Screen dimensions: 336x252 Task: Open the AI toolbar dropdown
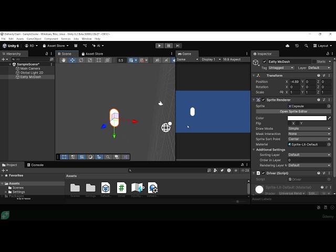coord(98,46)
